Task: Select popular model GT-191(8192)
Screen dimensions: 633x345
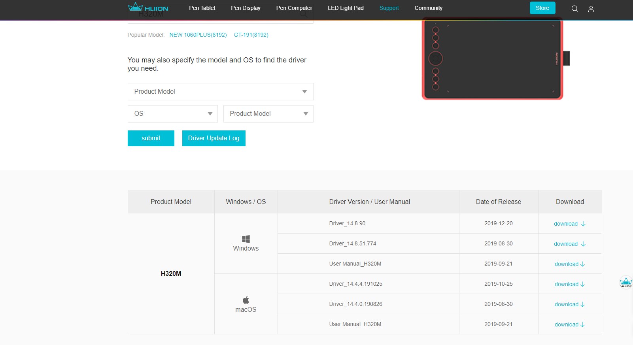Action: tap(251, 35)
